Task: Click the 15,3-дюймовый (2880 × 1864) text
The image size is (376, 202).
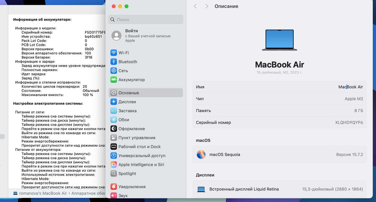Action: click(x=332, y=189)
